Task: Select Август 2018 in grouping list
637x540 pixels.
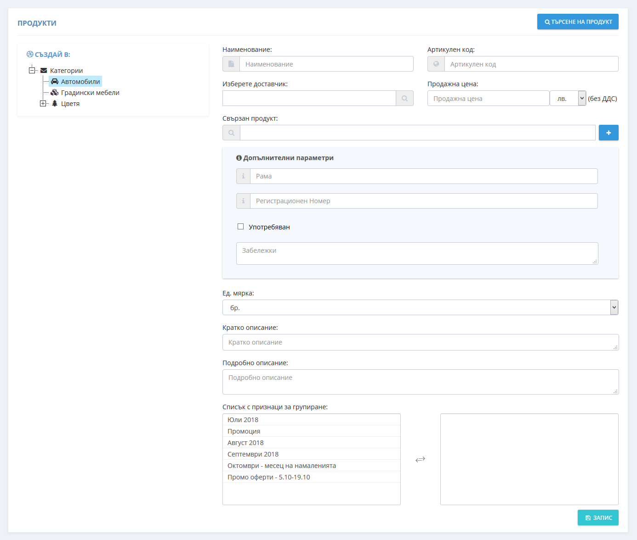Action: coord(312,443)
